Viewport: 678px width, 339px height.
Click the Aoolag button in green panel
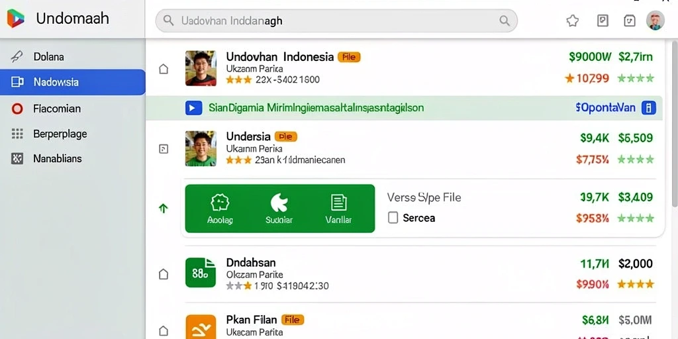[220, 209]
